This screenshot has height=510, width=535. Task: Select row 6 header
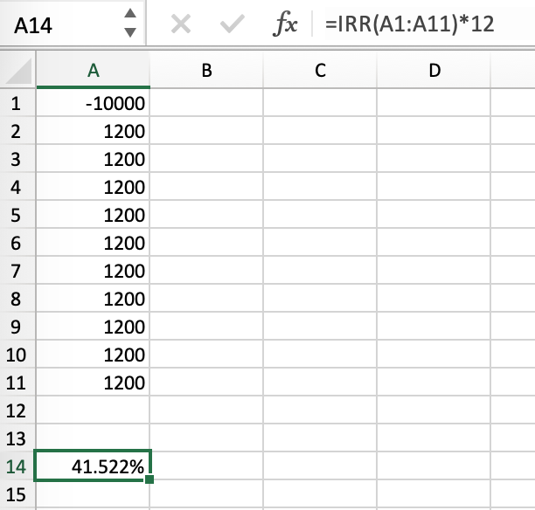[17, 243]
